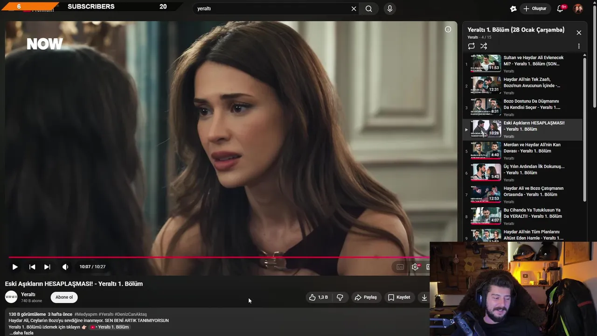Clear the search box text

(354, 8)
